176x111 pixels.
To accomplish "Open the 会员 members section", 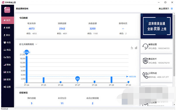I will 7,42.
